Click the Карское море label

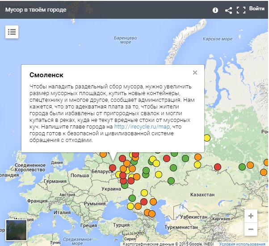coord(218,39)
